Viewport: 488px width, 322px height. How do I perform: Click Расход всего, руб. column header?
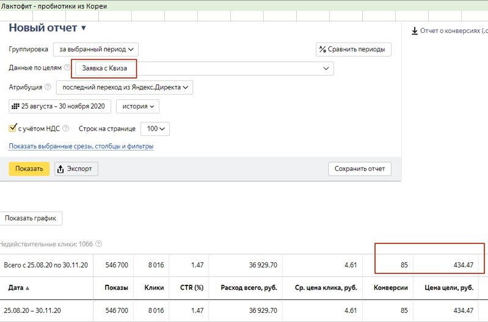click(249, 288)
